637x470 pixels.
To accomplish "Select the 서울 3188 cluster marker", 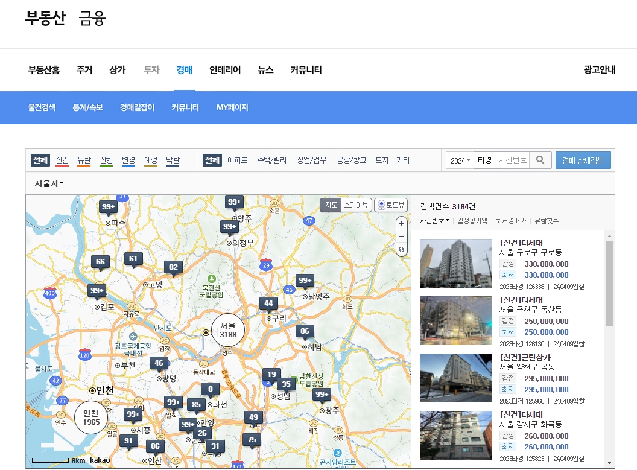I will (227, 330).
